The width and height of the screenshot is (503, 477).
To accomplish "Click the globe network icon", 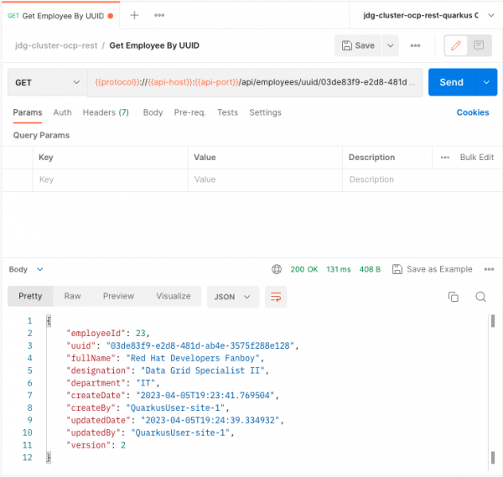I will 277,269.
